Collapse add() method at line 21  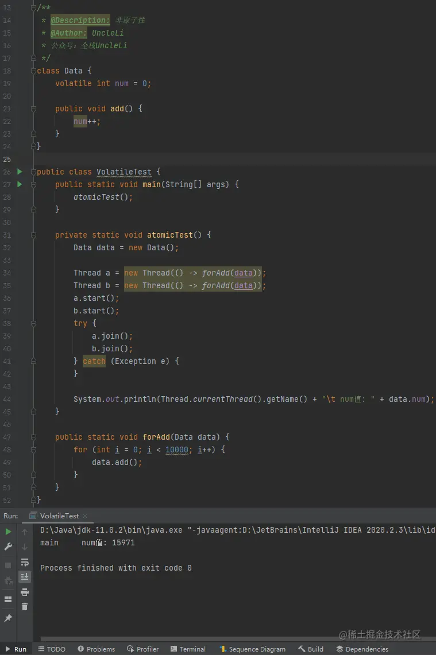pos(33,108)
